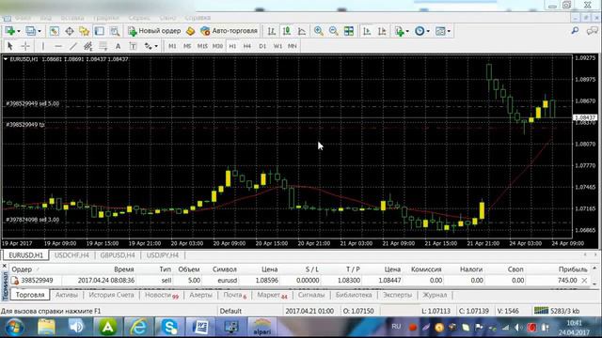The height and width of the screenshot is (338, 602).
Task: Select the text label tool
Action: click(133, 46)
